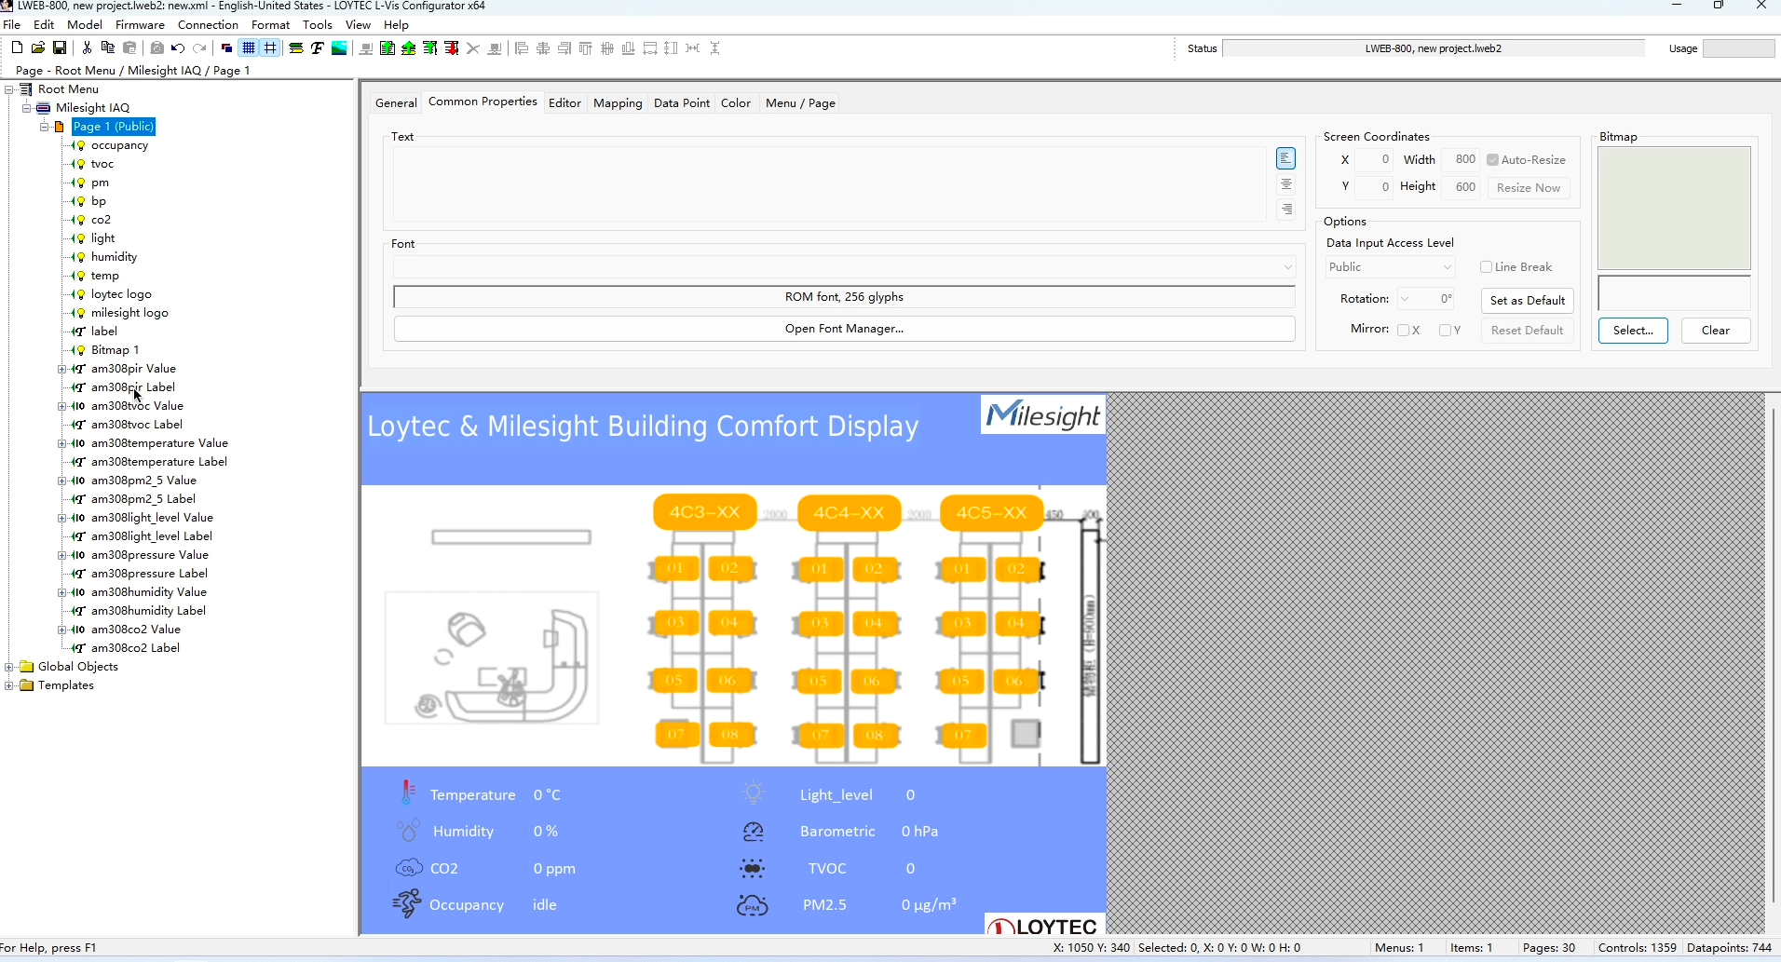This screenshot has height=962, width=1781.
Task: Save the project with the floppy icon
Action: (60, 48)
